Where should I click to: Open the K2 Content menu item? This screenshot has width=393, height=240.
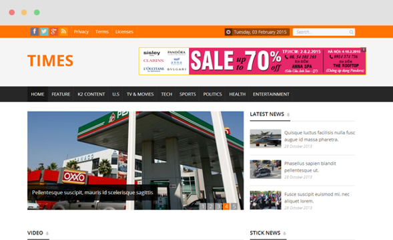pyautogui.click(x=91, y=94)
